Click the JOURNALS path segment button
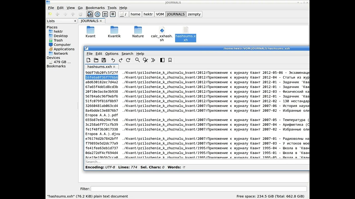This screenshot has width=355, height=199. (x=176, y=14)
